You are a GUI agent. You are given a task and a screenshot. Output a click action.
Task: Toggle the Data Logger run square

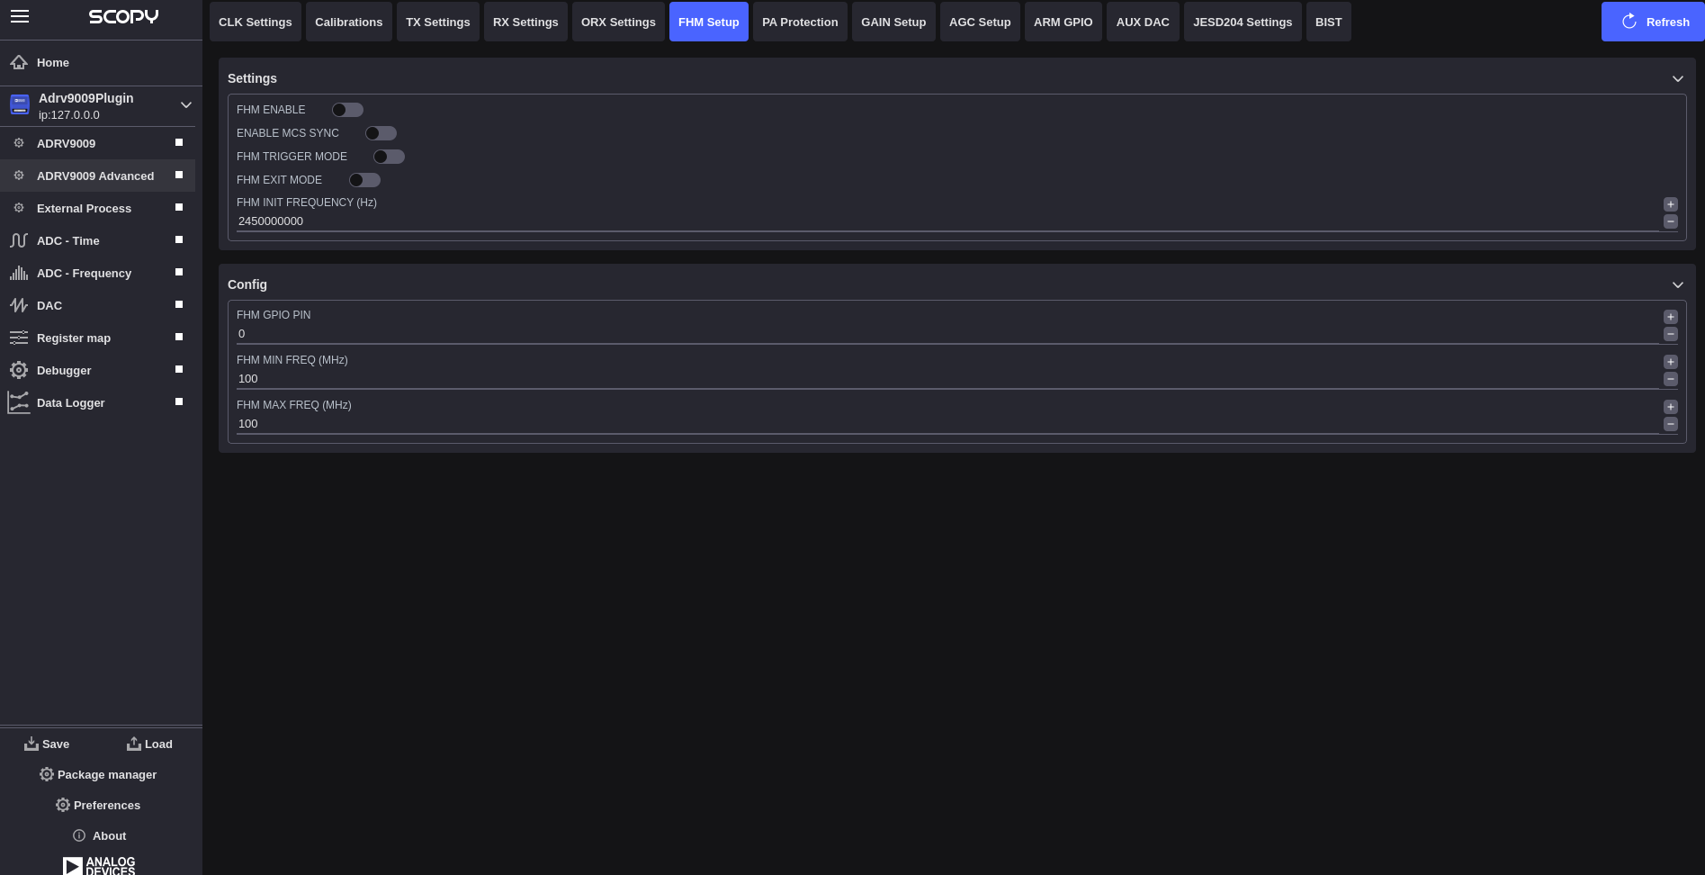(x=179, y=401)
